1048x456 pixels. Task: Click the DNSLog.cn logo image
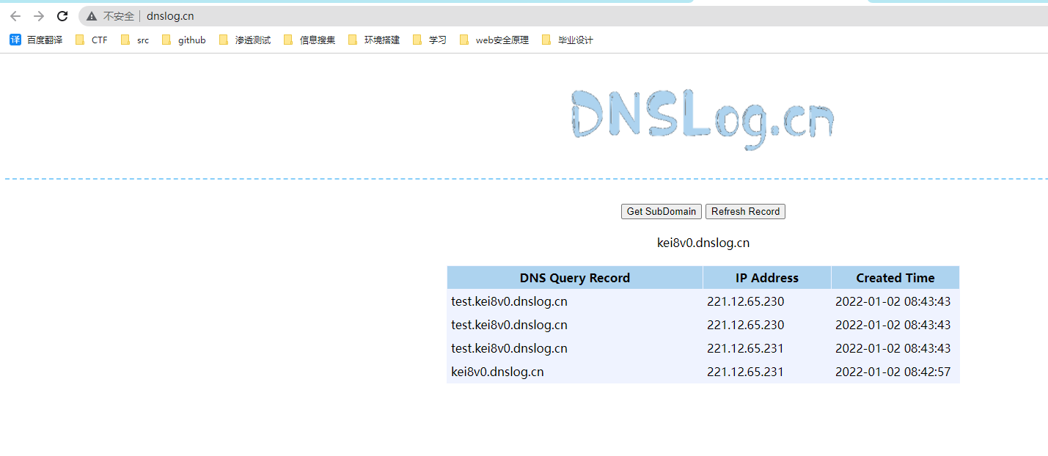[703, 119]
